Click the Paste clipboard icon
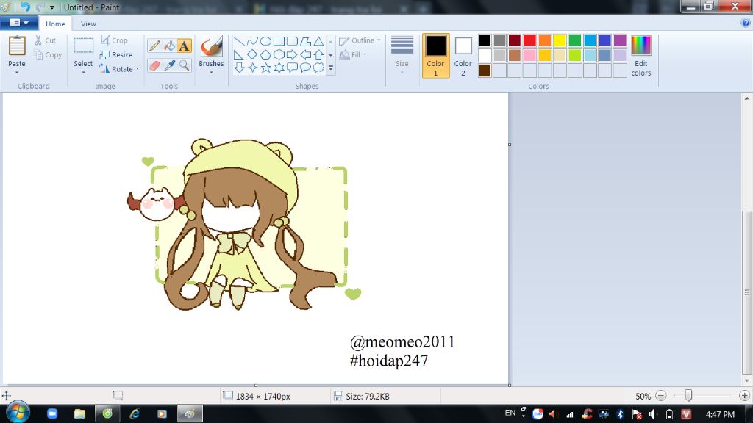 [17, 46]
